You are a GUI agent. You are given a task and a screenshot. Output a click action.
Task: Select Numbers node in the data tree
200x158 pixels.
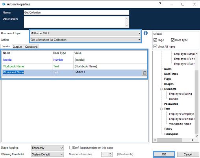170,89
